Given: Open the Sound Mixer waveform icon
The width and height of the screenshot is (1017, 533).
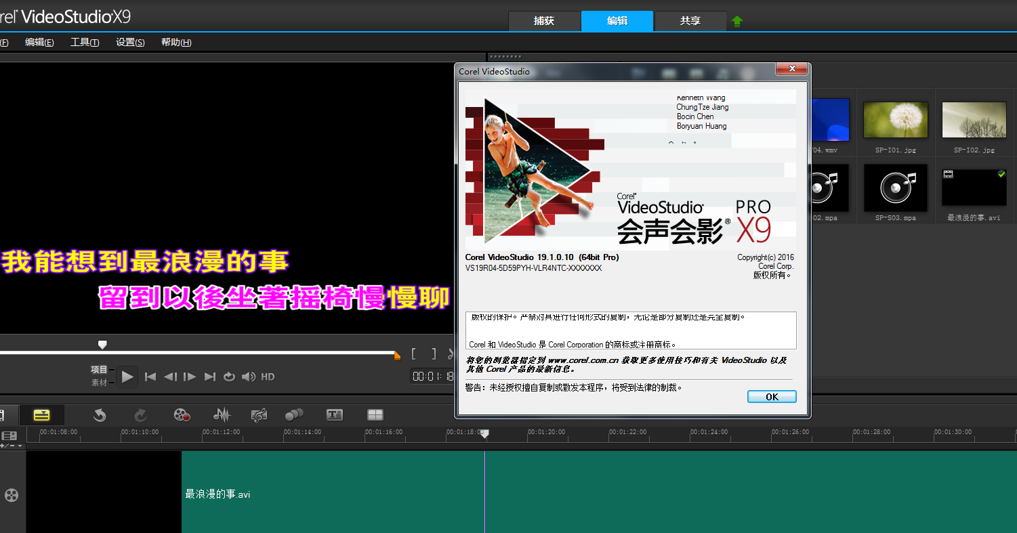Looking at the screenshot, I should 222,415.
